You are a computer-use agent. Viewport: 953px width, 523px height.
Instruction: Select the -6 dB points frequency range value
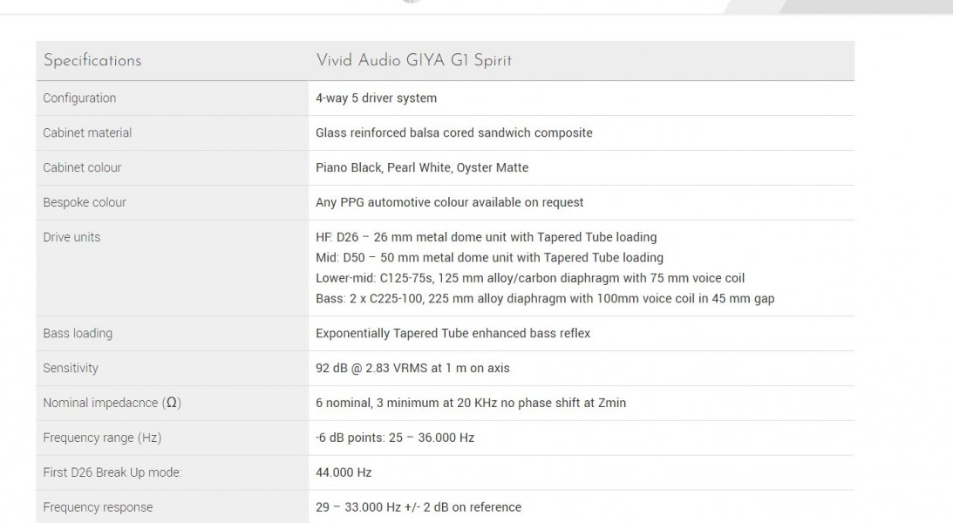pos(395,438)
